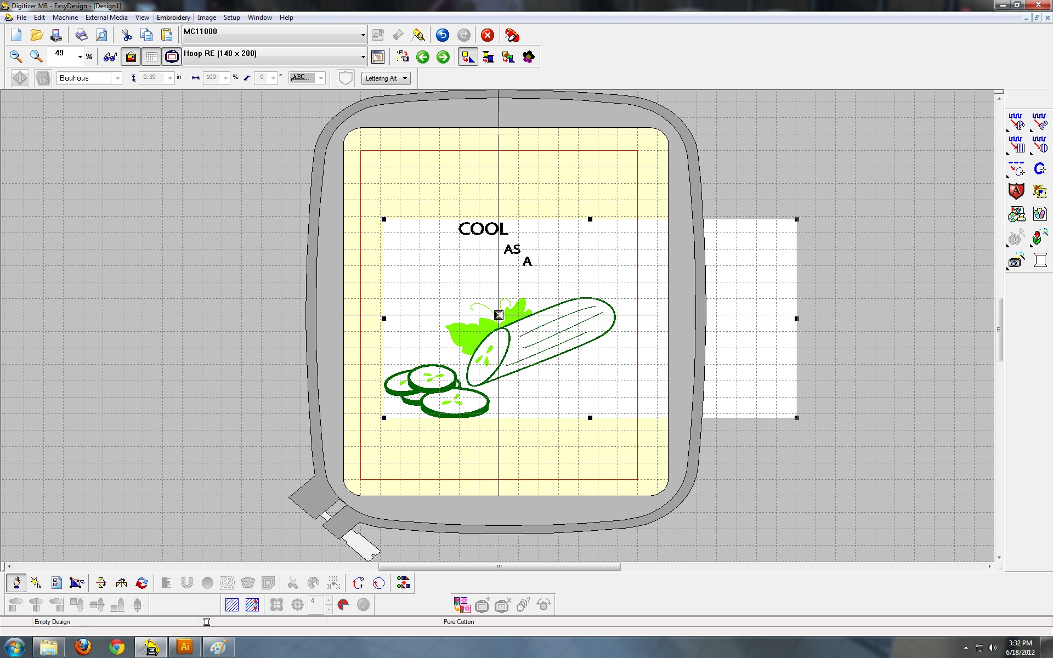Increase the stepper value 4 up arrow
Image resolution: width=1053 pixels, height=658 pixels.
329,600
